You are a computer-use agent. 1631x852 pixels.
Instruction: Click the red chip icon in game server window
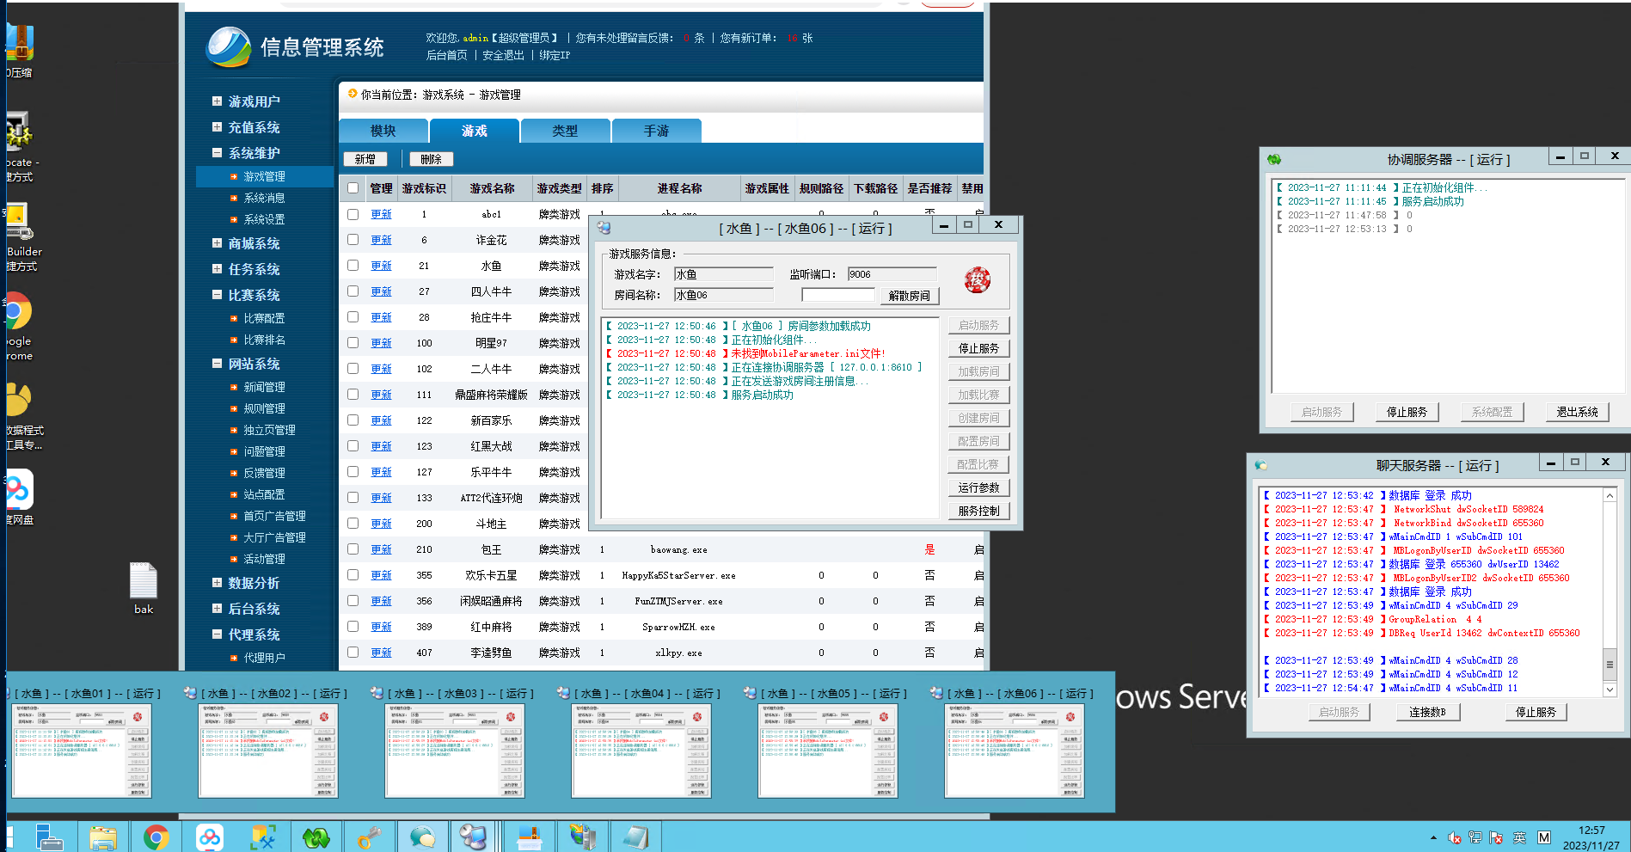point(977,279)
